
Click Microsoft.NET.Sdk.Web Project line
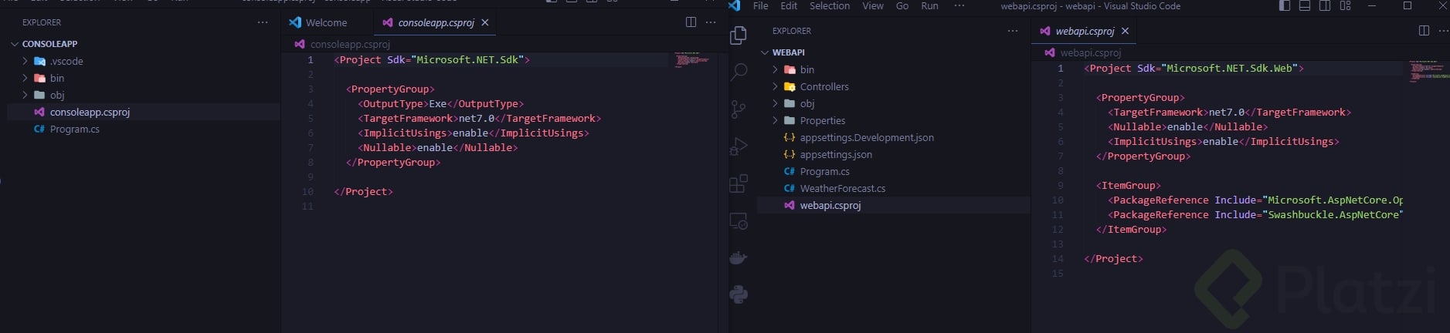coord(1194,68)
